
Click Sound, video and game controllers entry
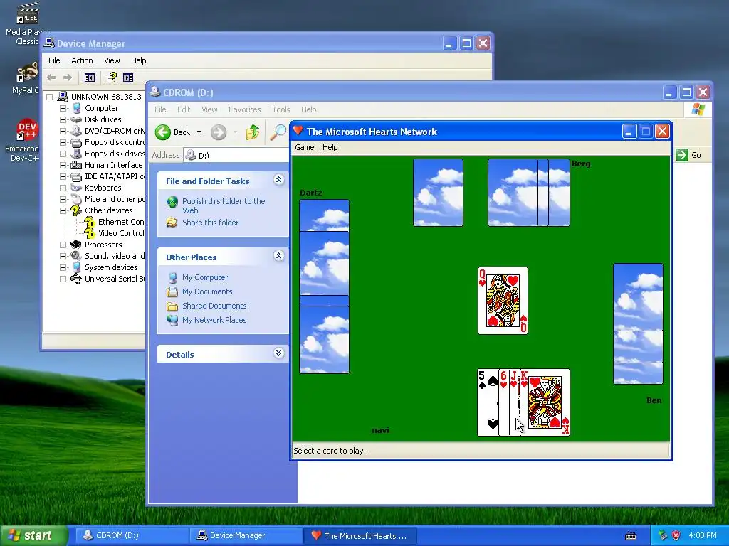pyautogui.click(x=115, y=256)
